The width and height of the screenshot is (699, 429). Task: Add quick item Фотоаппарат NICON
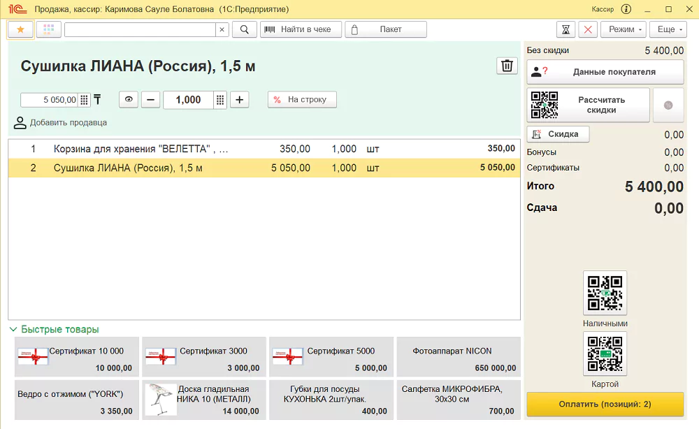[x=459, y=357]
